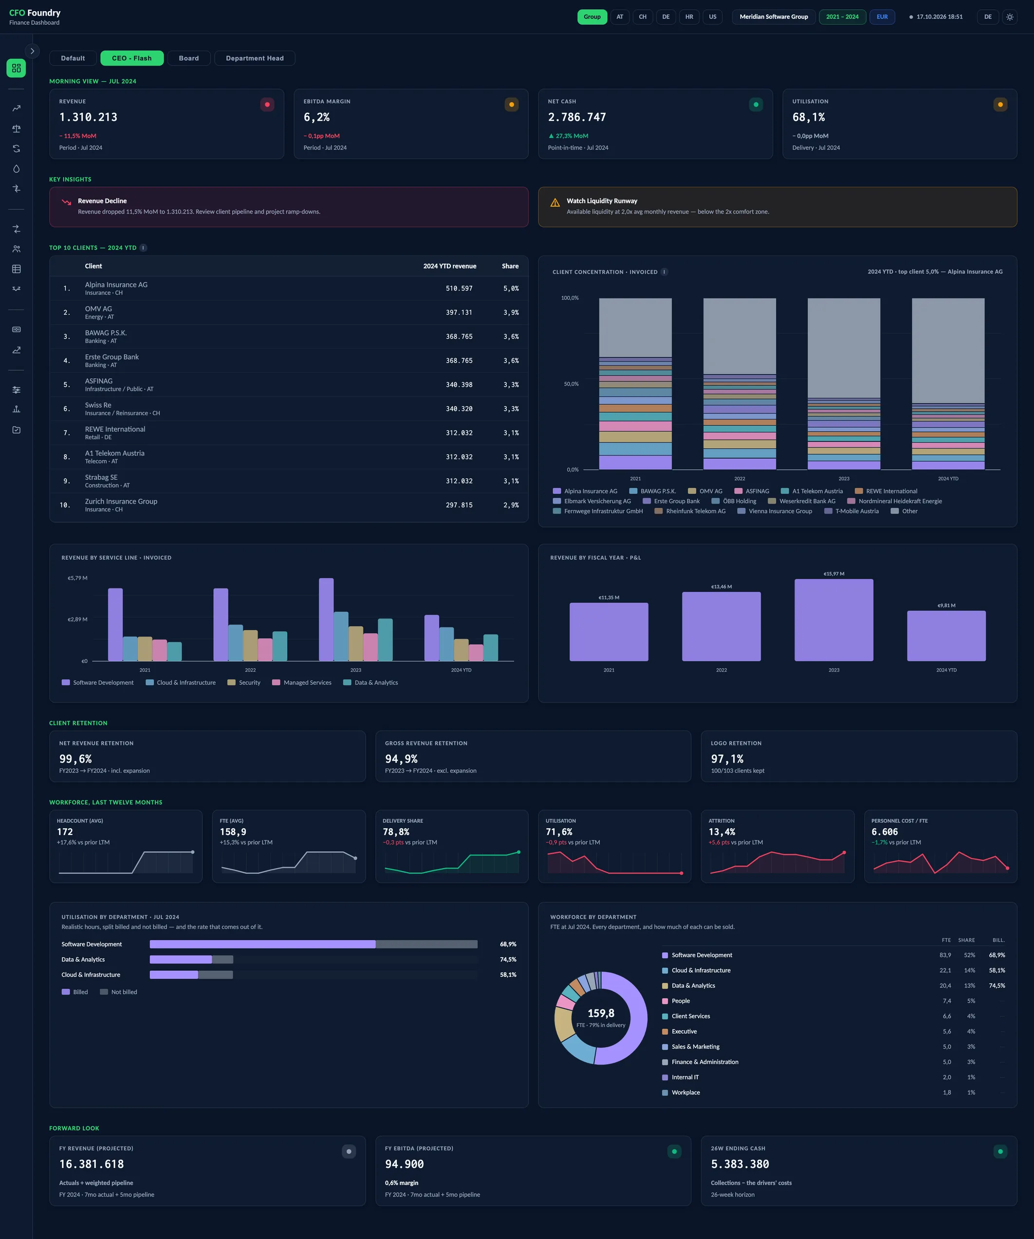Open the Meridian Software Group selector
1034x1239 pixels.
click(774, 17)
